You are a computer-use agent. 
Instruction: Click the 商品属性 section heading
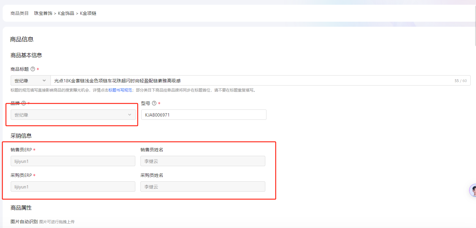click(21, 208)
